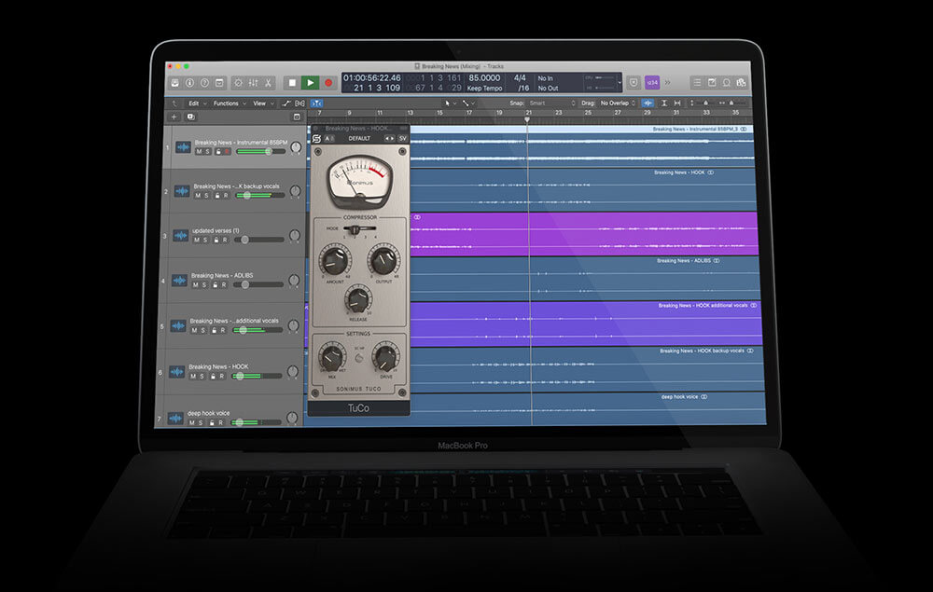Toggle the SC HP switch in Settings
Screen dimensions: 933x592
(359, 358)
